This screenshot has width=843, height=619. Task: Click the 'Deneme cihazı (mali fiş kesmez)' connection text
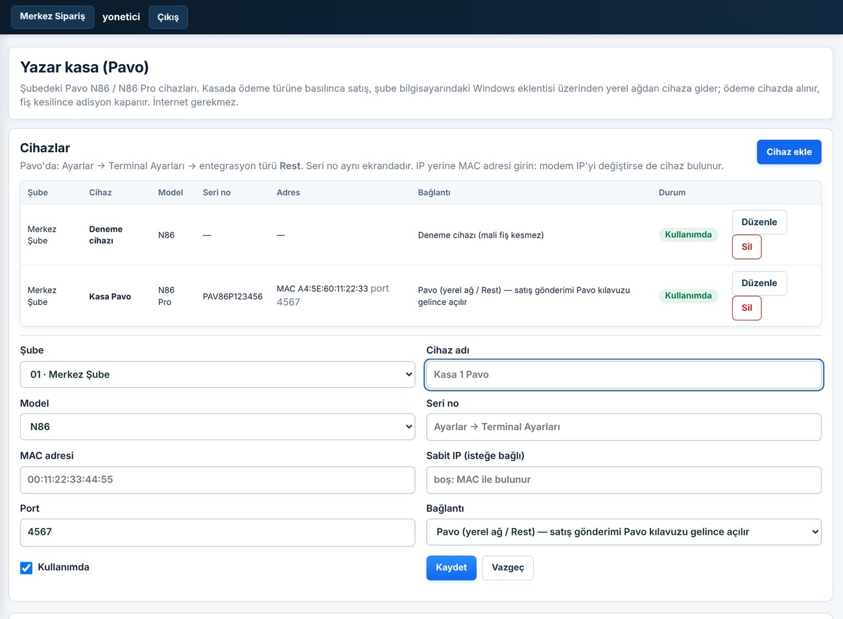pyautogui.click(x=481, y=235)
